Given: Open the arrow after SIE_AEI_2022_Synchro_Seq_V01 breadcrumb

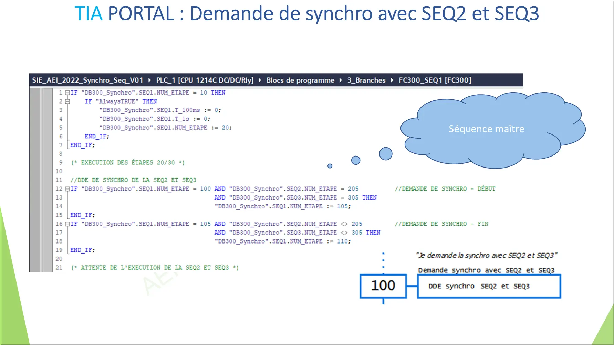Looking at the screenshot, I should click(149, 80).
